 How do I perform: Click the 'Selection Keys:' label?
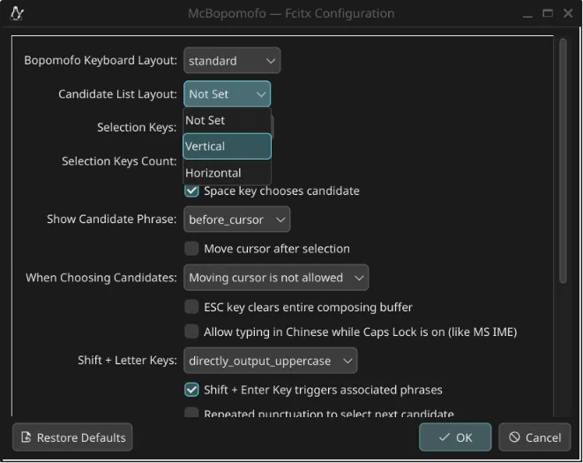(x=137, y=128)
